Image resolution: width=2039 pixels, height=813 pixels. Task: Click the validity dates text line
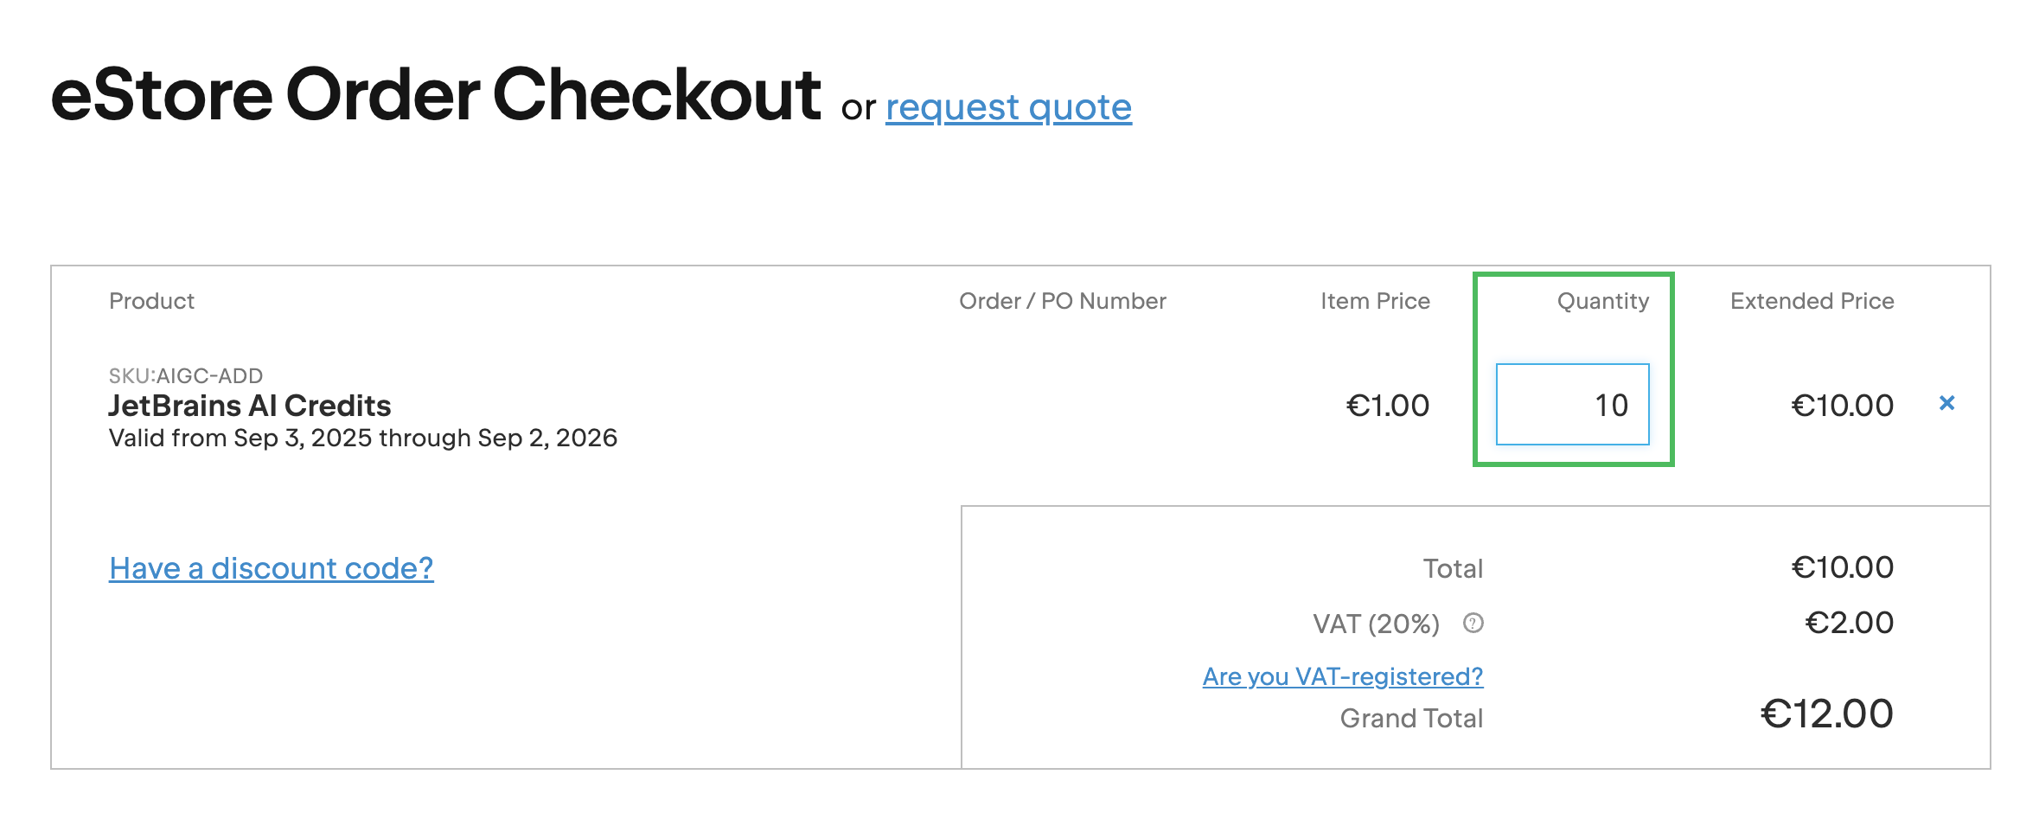[363, 438]
